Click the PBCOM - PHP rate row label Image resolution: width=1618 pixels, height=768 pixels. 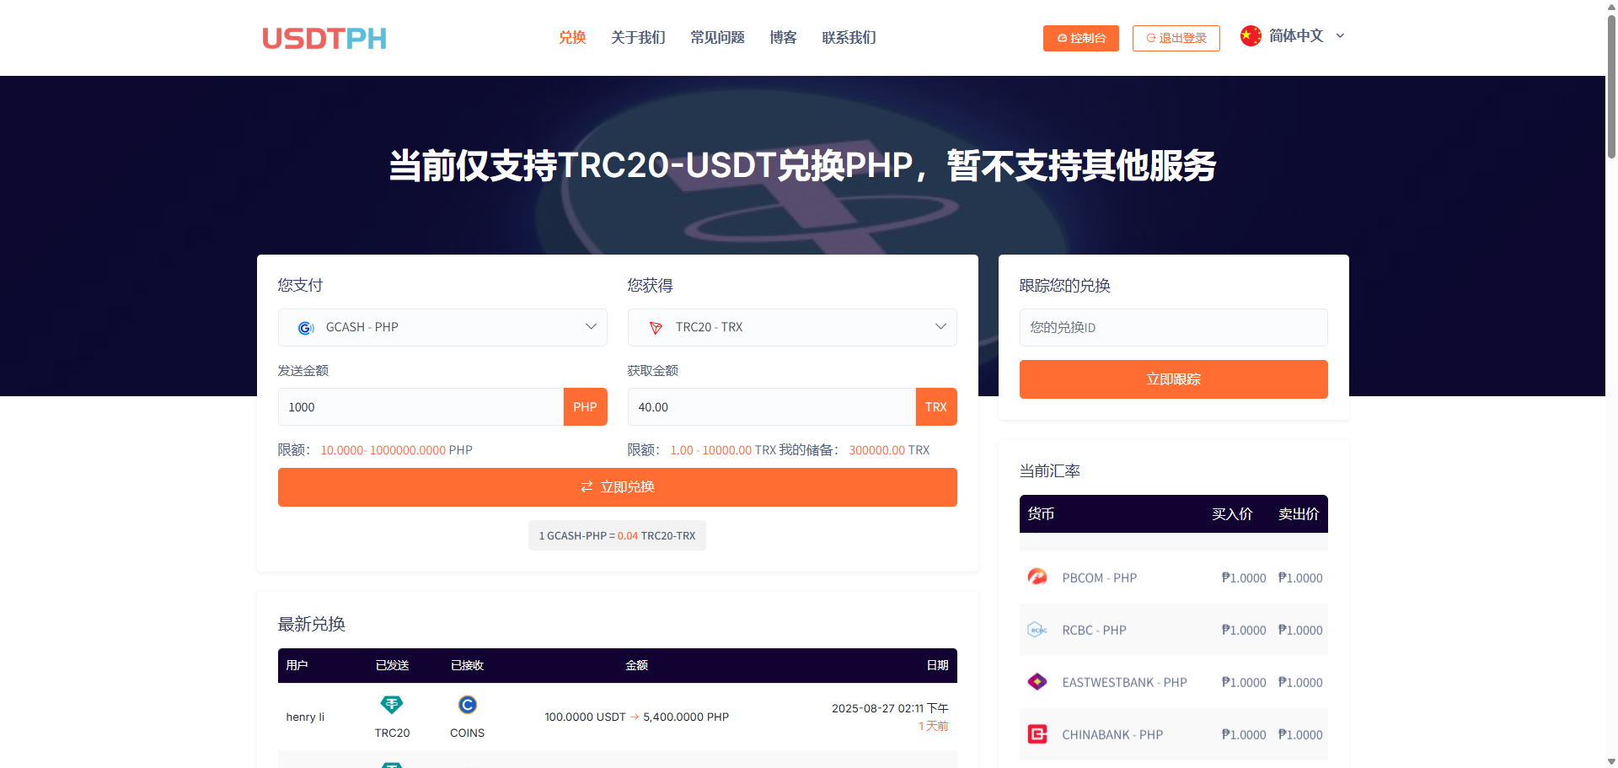coord(1099,578)
